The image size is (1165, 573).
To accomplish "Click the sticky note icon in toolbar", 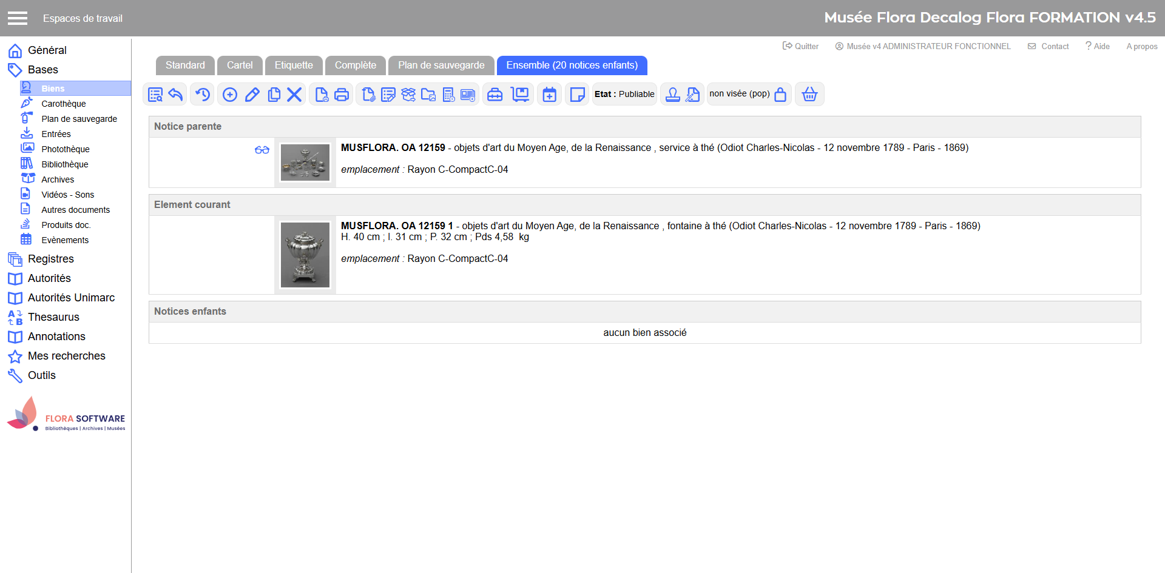I will pyautogui.click(x=577, y=95).
